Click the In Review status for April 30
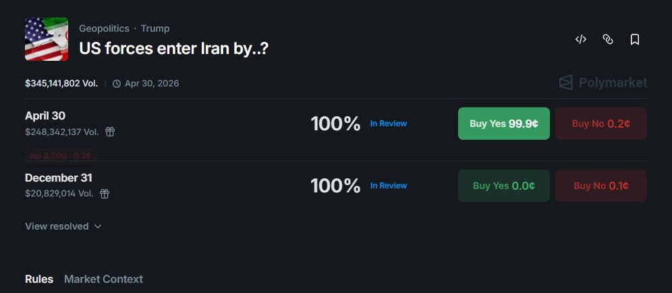 tap(388, 124)
